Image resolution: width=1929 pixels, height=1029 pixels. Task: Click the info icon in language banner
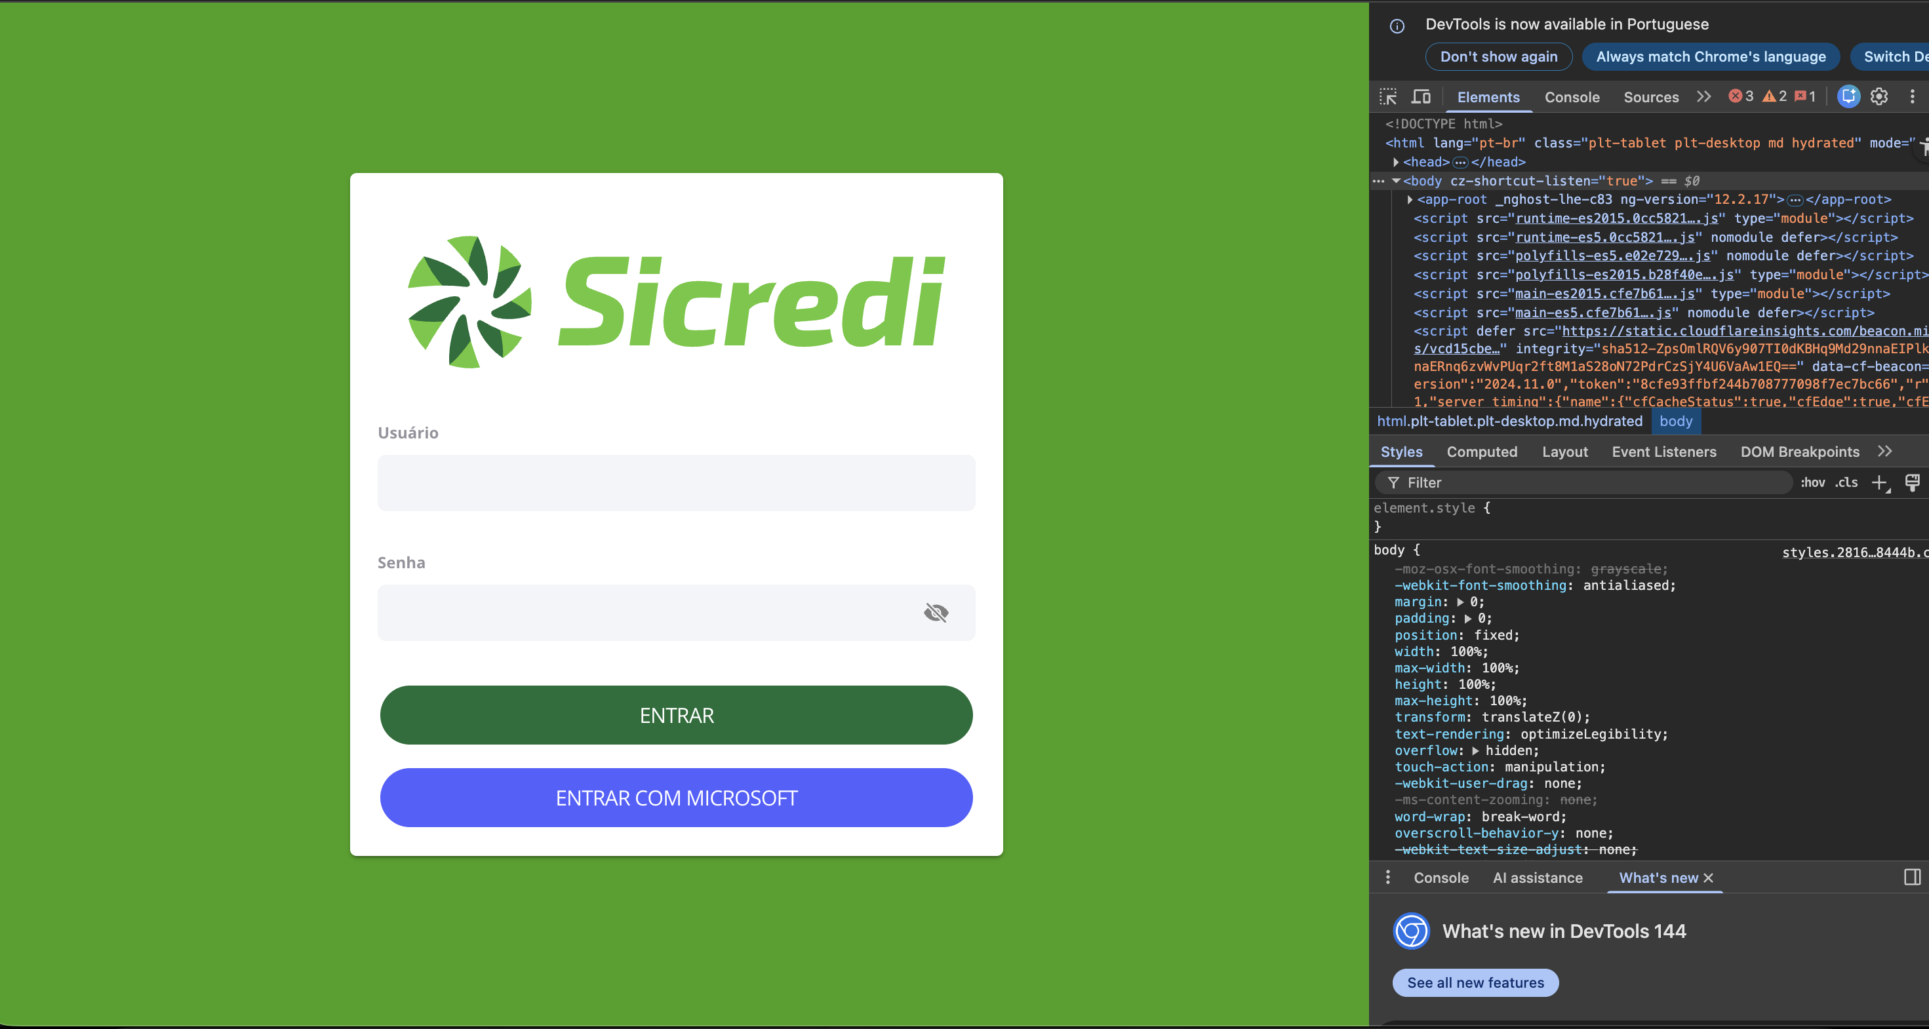click(1397, 26)
